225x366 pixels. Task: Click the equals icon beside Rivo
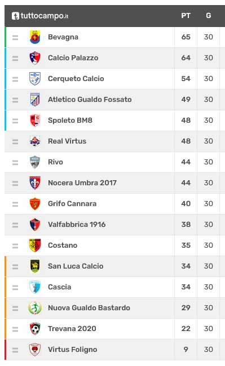(15, 163)
